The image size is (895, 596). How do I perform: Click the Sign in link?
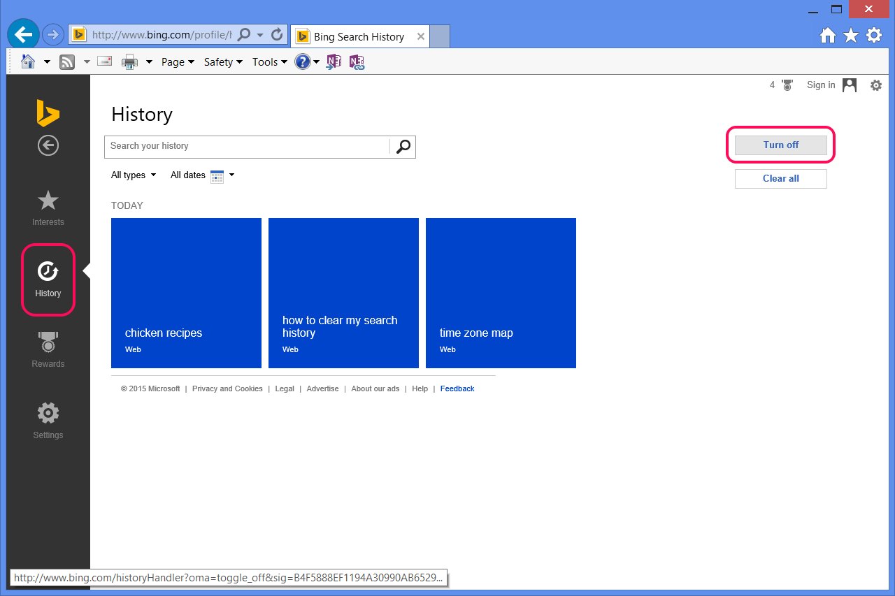pyautogui.click(x=821, y=85)
